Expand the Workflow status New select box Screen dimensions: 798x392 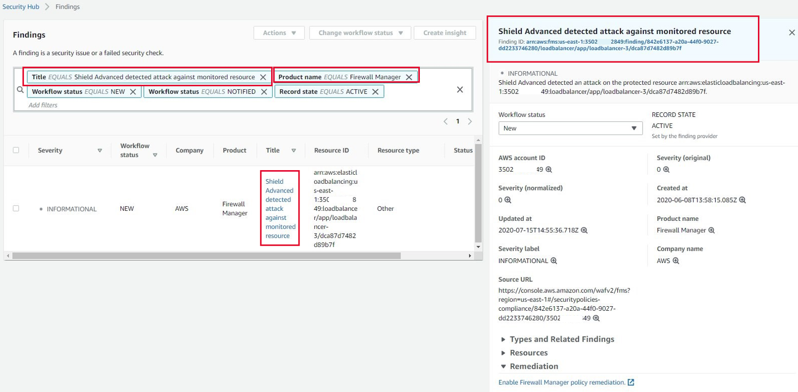[x=570, y=128]
